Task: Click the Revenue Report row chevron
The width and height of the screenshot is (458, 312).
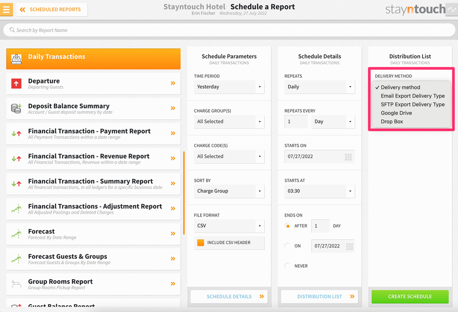Action: click(x=173, y=158)
